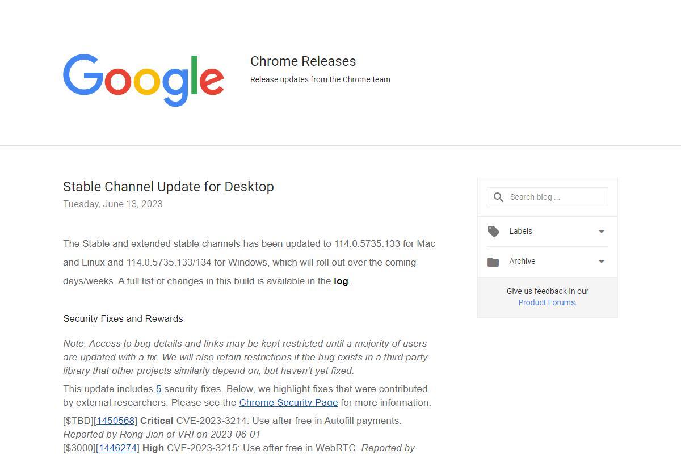Click the tagline Release updates from the Chrome team
Screen dimensions: 681x454
pos(320,79)
